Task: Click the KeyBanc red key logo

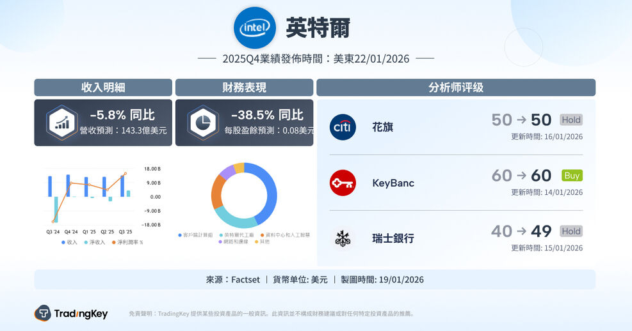Action: (x=343, y=183)
